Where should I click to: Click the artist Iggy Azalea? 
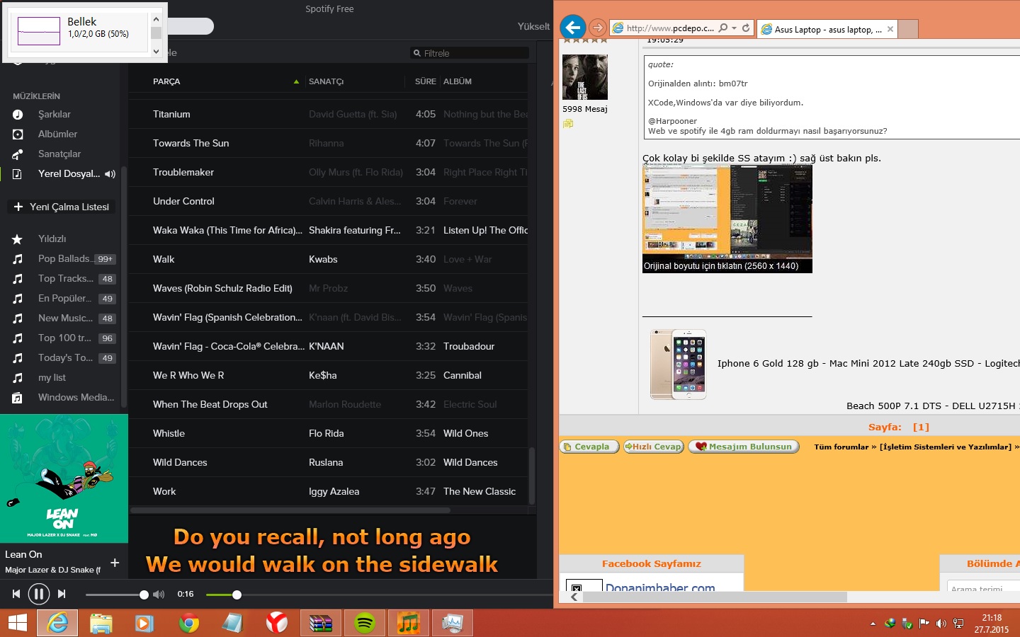(x=334, y=491)
